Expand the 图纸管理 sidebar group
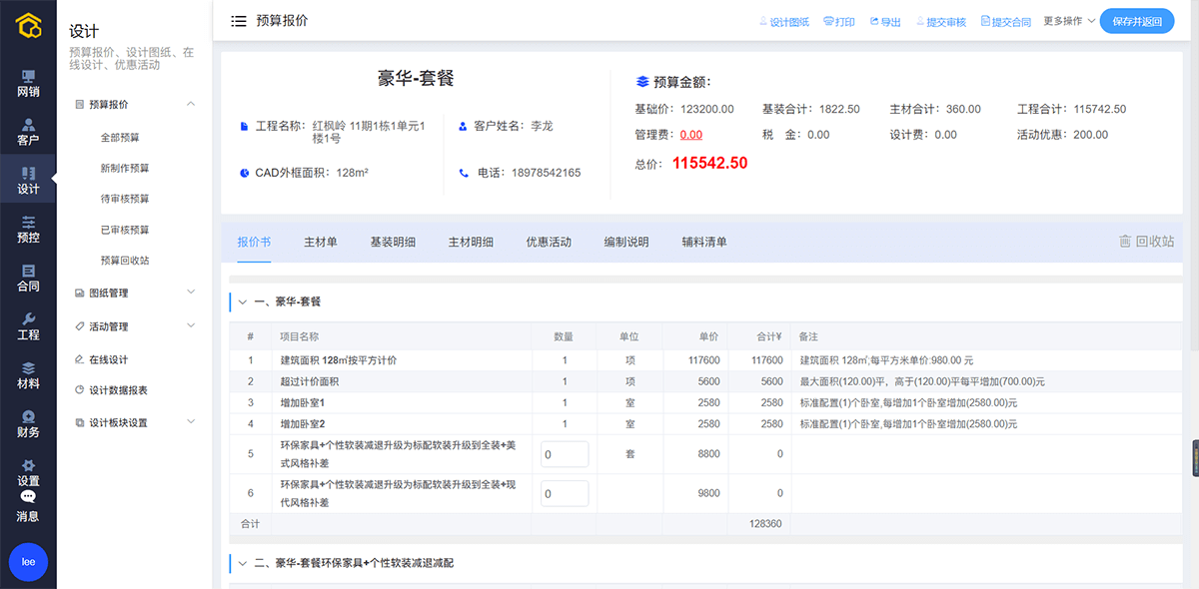The height and width of the screenshot is (589, 1199). tap(191, 293)
